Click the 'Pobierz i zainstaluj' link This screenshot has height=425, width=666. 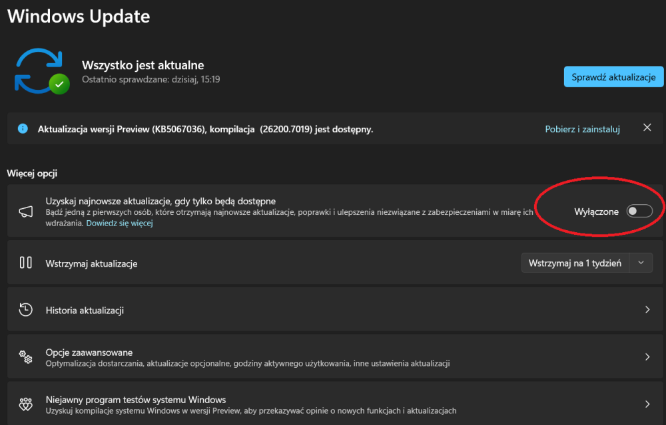click(x=582, y=128)
